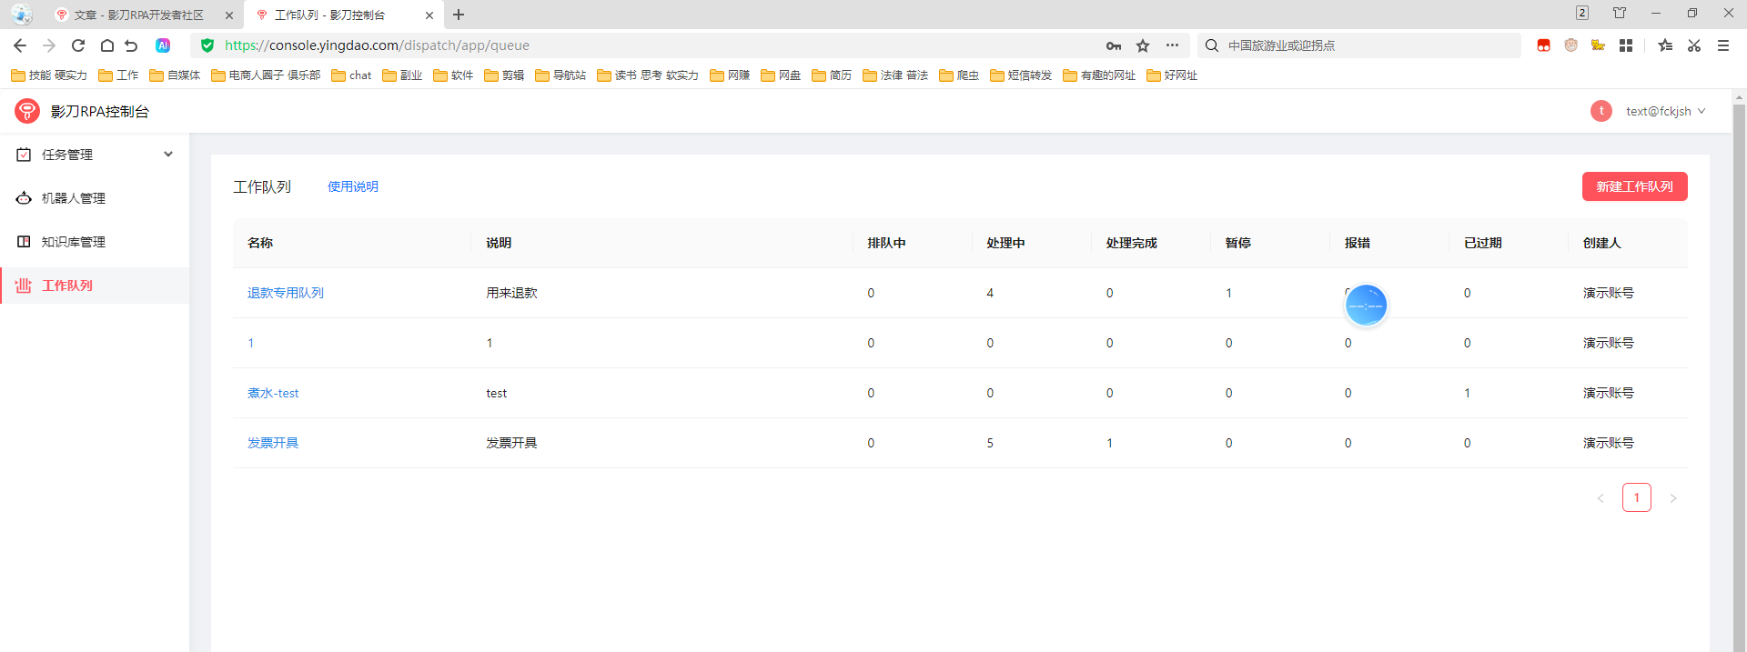Click the skin/theme shirt icon in title bar
This screenshot has width=1747, height=652.
1620,13
